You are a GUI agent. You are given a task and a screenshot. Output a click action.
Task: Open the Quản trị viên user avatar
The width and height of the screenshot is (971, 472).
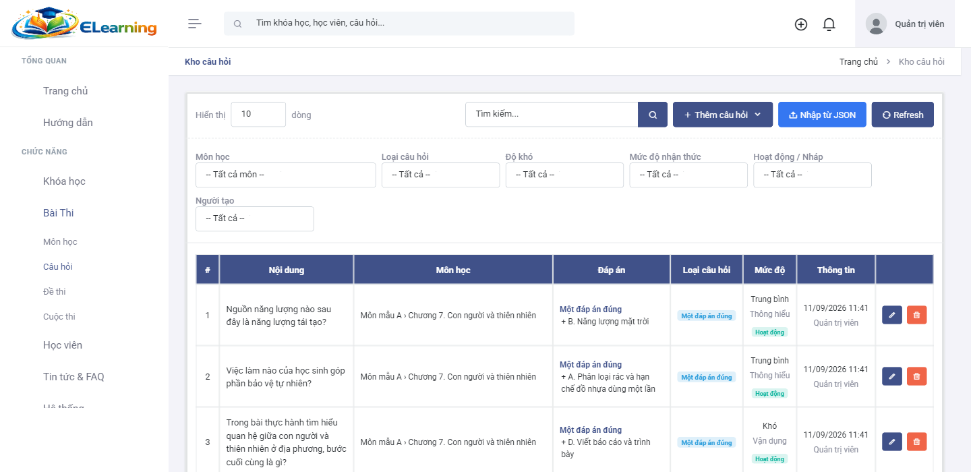pos(876,24)
